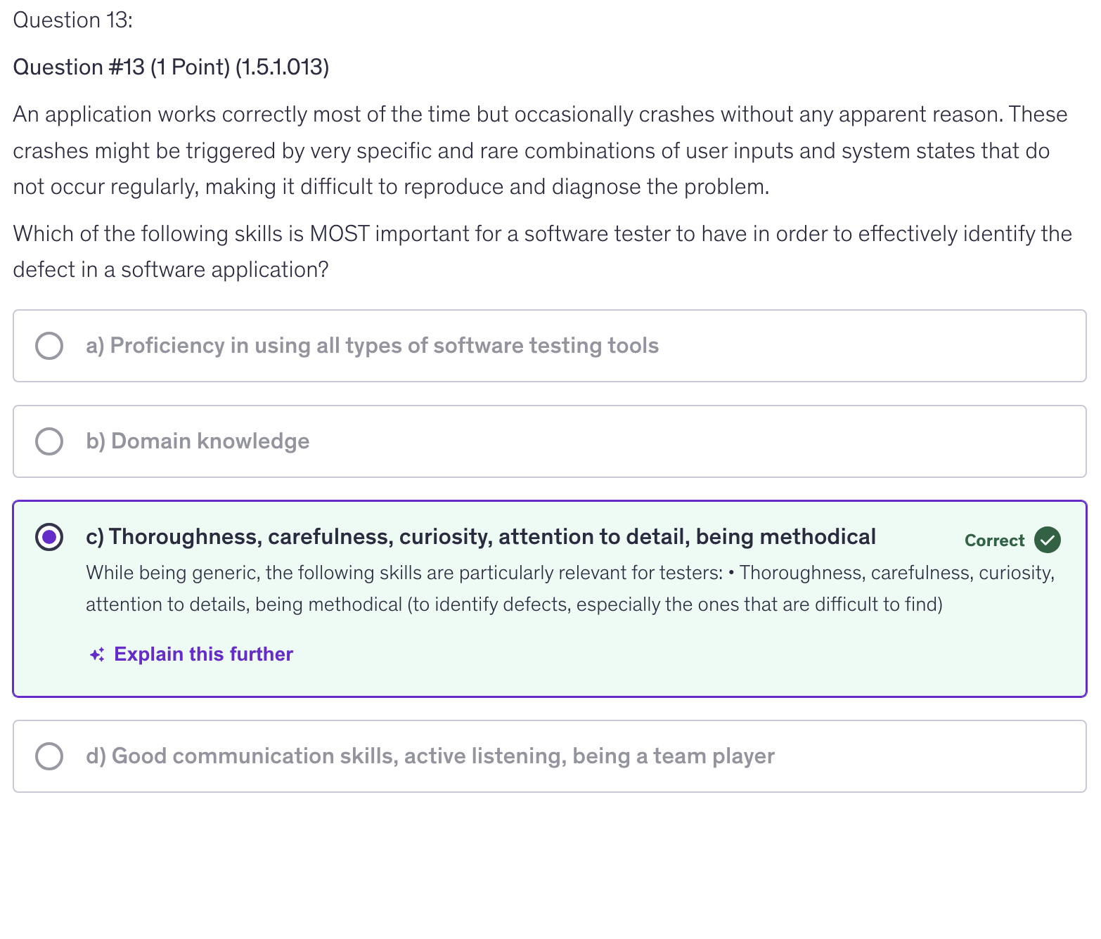The width and height of the screenshot is (1101, 939).
Task: Click sparkle icon beside Explain this further
Action: (97, 654)
